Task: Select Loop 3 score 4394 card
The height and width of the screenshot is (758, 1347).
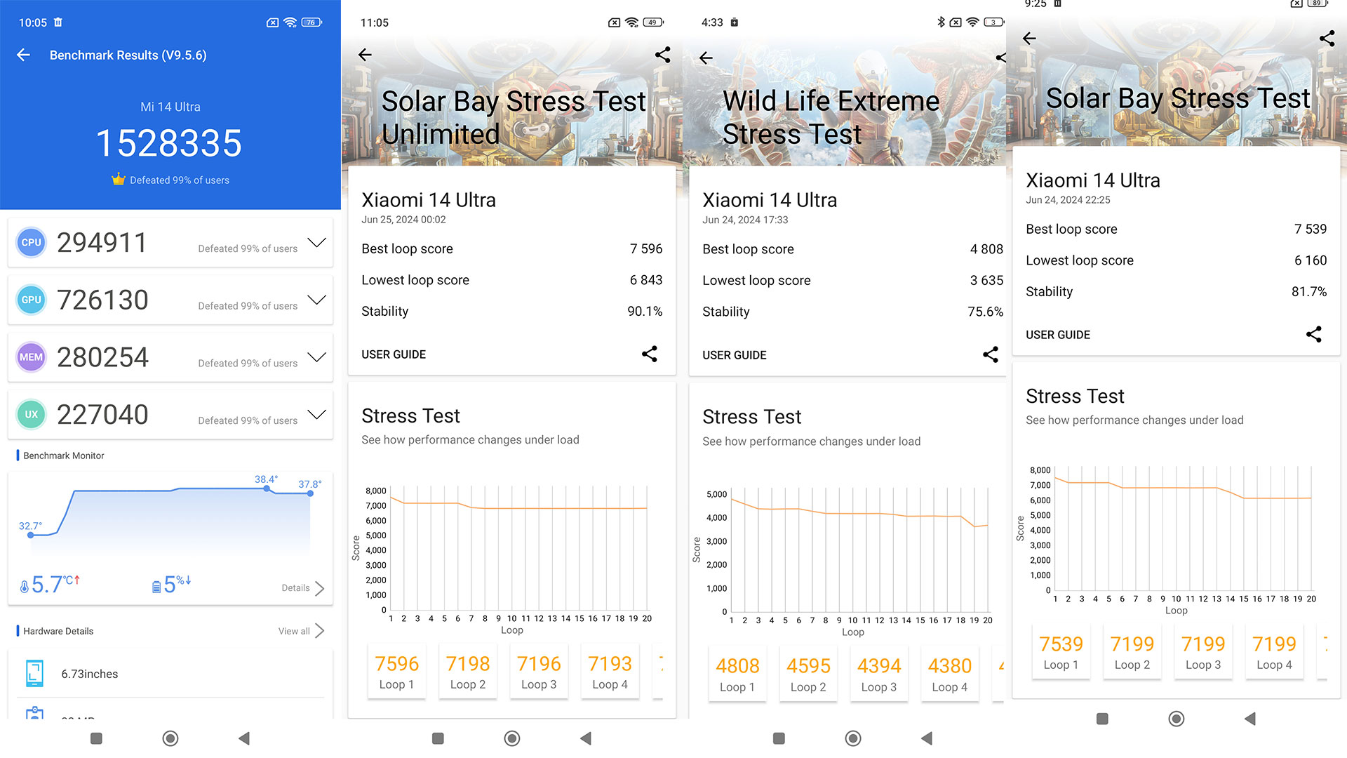Action: click(x=879, y=674)
